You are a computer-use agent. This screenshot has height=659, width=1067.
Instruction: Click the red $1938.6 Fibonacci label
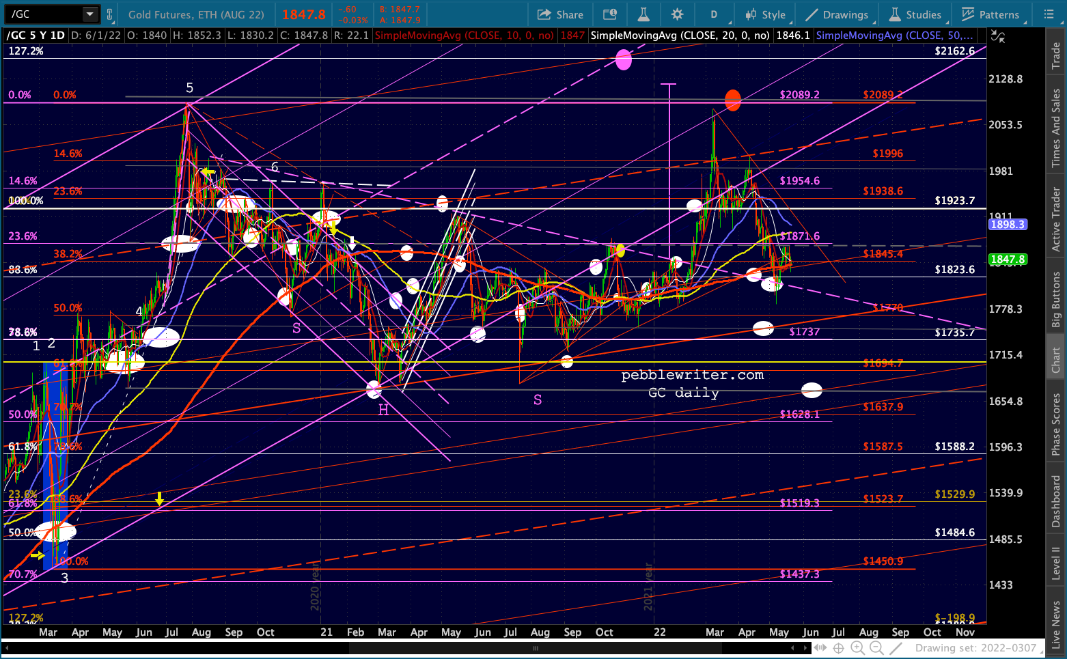point(883,191)
